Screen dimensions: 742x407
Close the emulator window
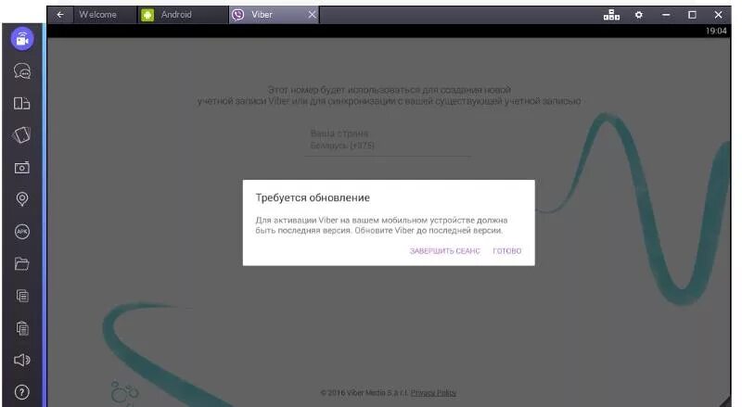point(718,15)
